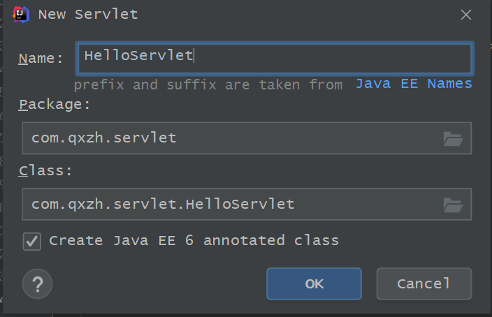The width and height of the screenshot is (492, 317).
Task: Open folder browser for Package field
Action: pyautogui.click(x=453, y=139)
